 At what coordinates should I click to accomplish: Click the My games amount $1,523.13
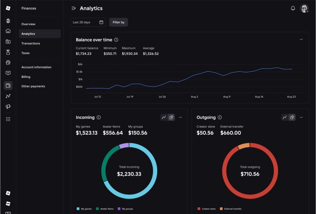(x=87, y=133)
